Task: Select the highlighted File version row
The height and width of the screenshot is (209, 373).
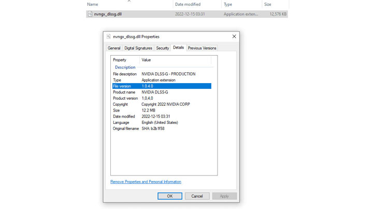Action: [162, 86]
